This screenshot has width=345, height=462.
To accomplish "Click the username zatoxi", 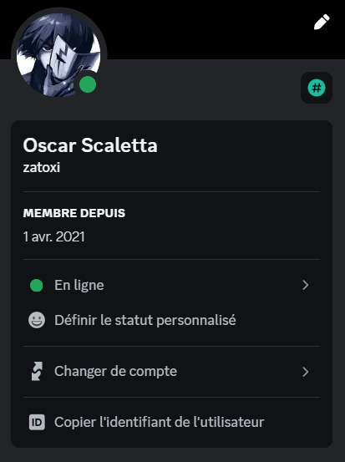I will pyautogui.click(x=42, y=167).
